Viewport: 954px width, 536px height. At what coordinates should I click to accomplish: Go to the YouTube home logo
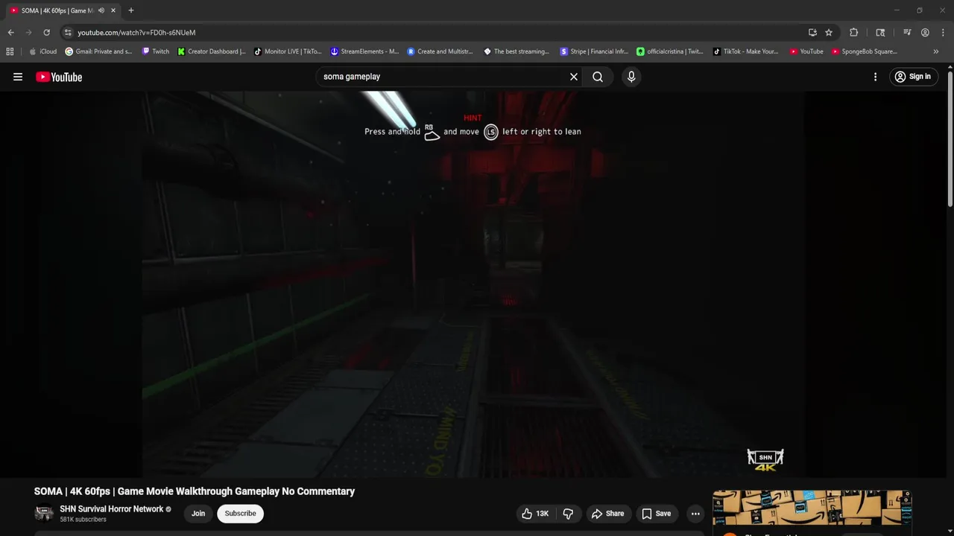pos(59,77)
